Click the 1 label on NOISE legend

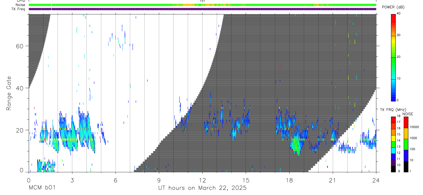pyautogui.click(x=411, y=171)
